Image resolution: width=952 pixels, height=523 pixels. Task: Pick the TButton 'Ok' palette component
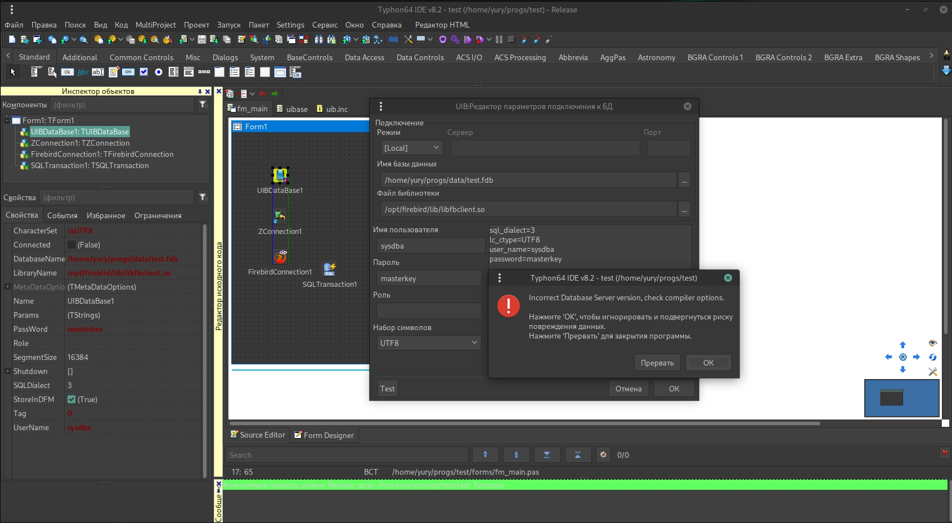click(68, 72)
